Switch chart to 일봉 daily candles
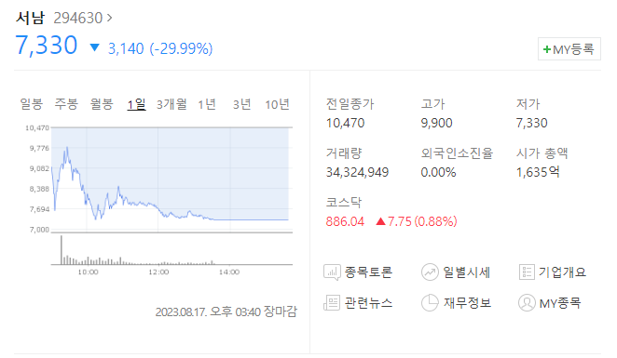This screenshot has height=358, width=617. pyautogui.click(x=31, y=104)
